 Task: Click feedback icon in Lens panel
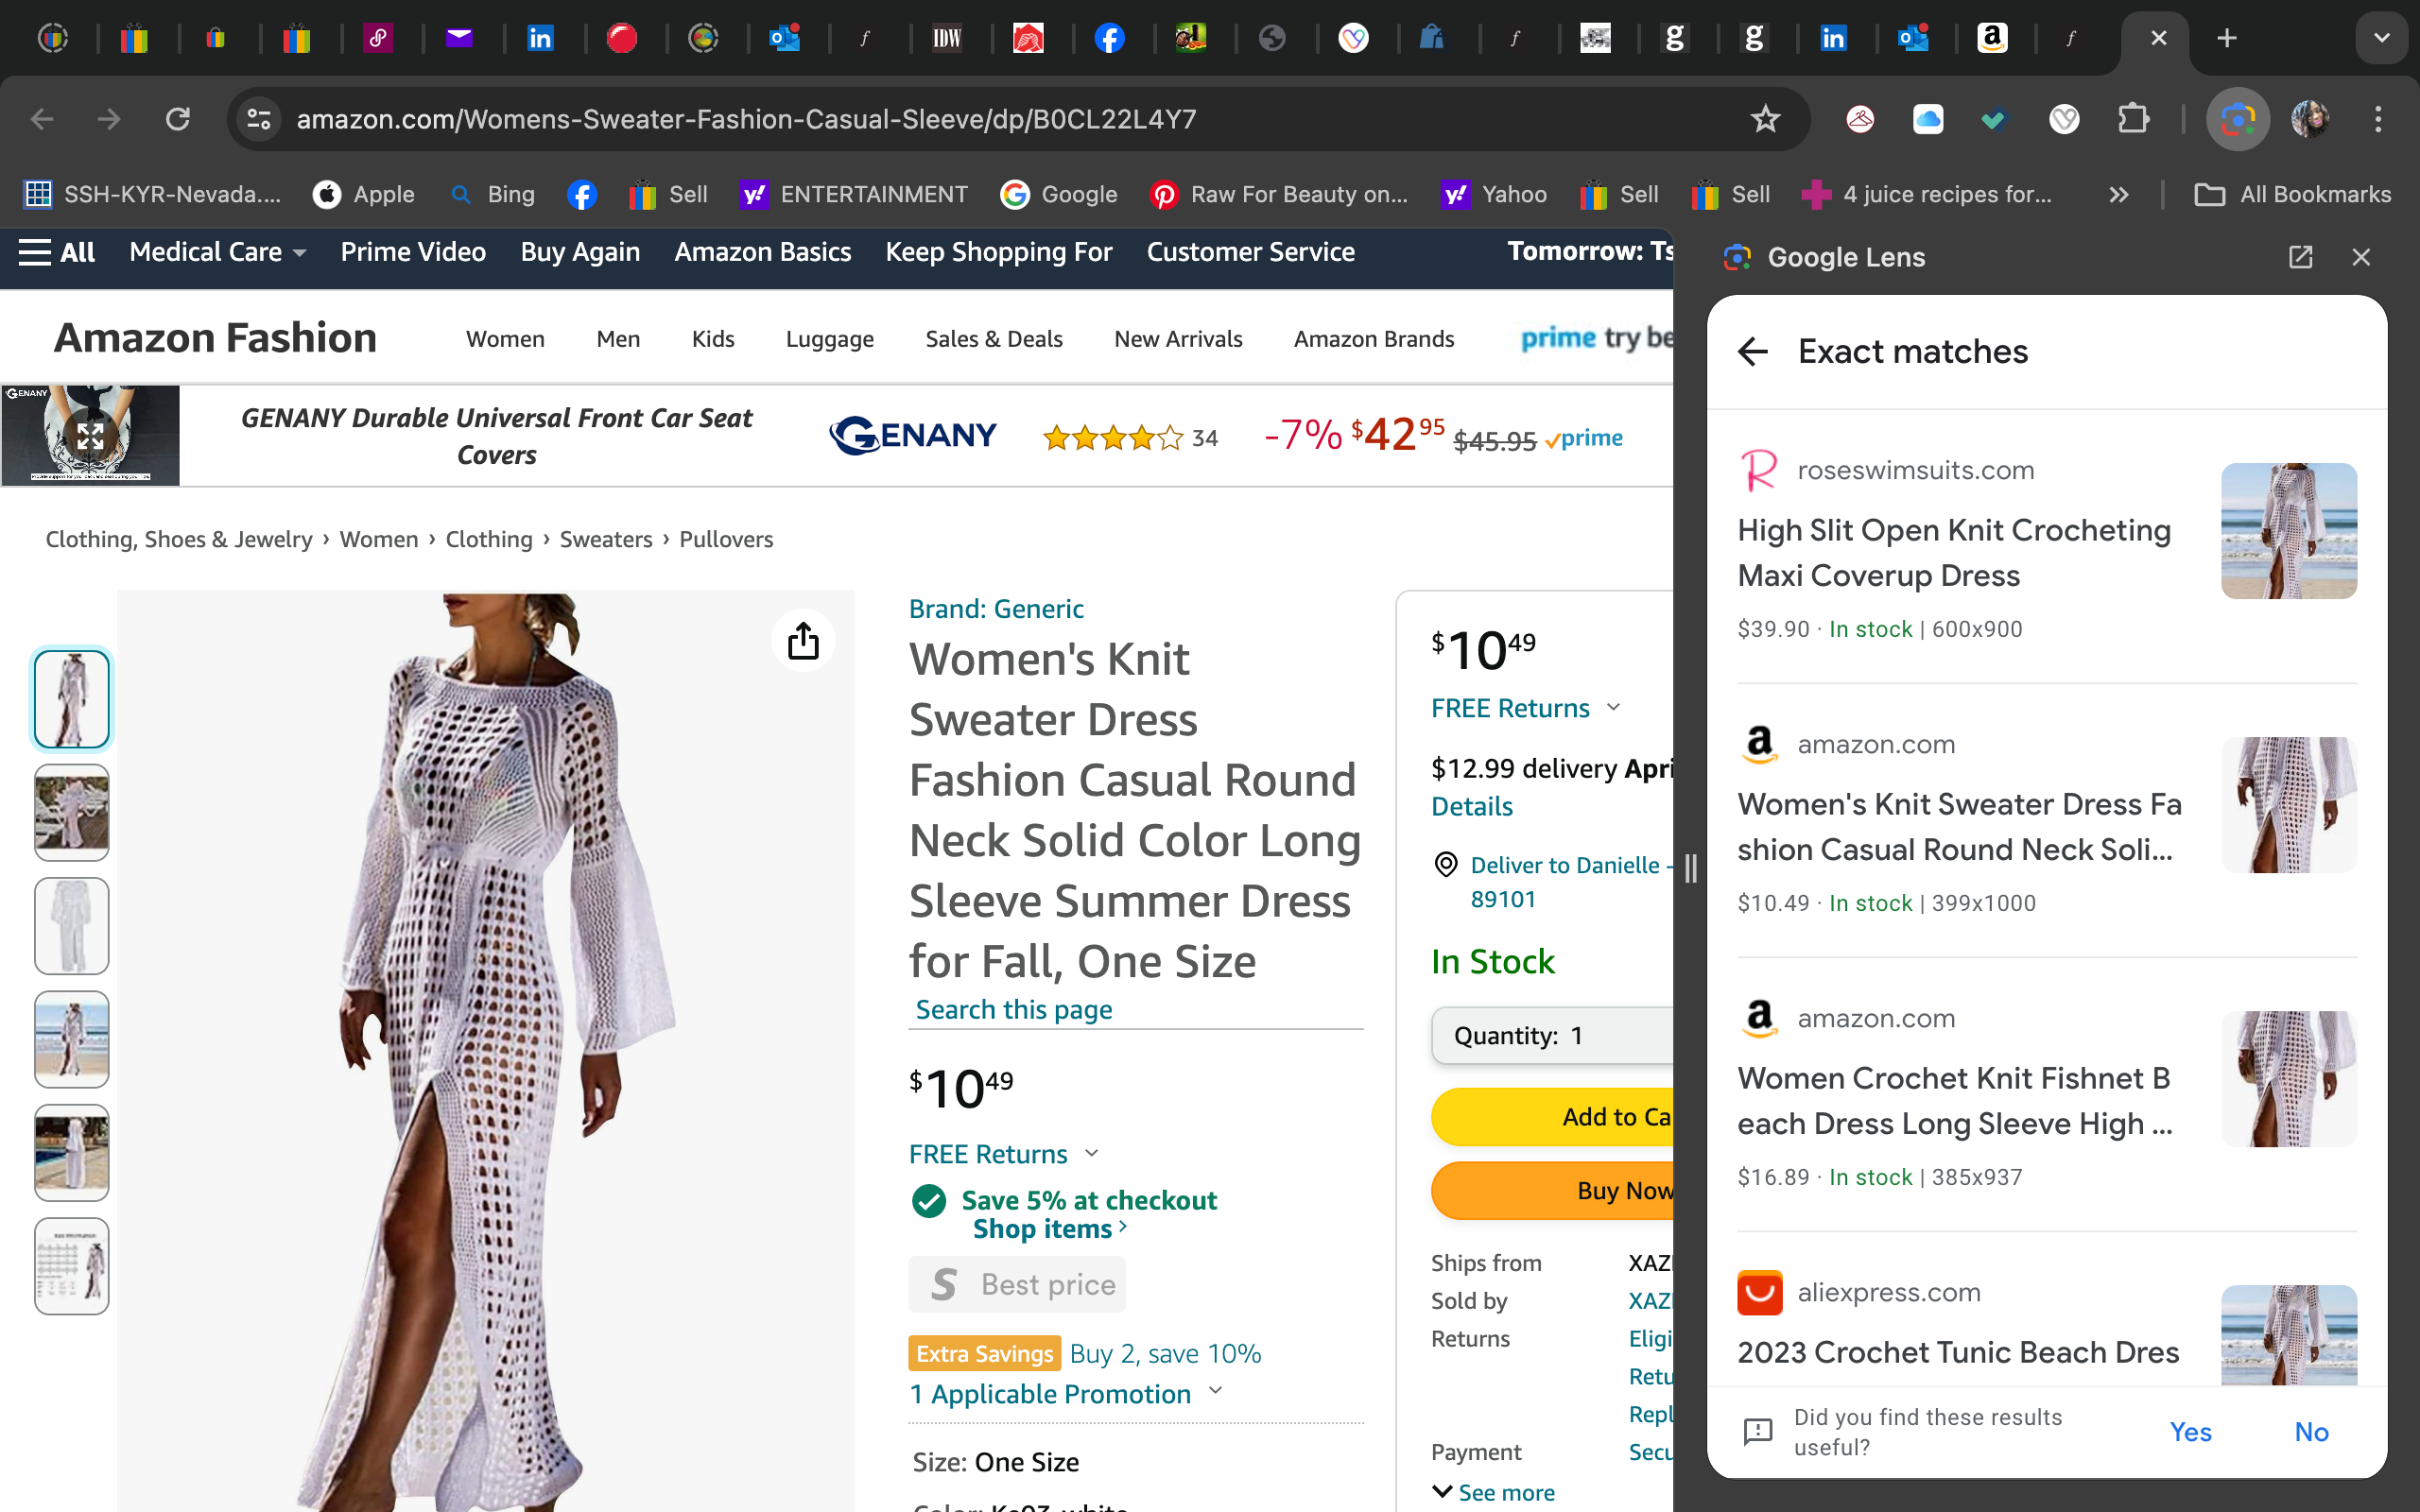(x=1757, y=1432)
